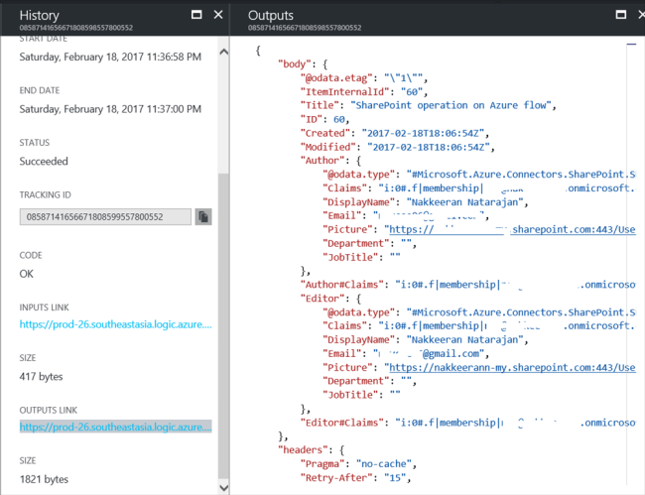The image size is (645, 495).
Task: Select the Succeeded status value
Action: [45, 161]
